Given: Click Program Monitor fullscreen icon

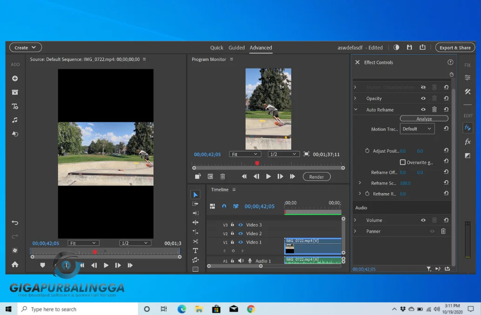Looking at the screenshot, I should 306,154.
